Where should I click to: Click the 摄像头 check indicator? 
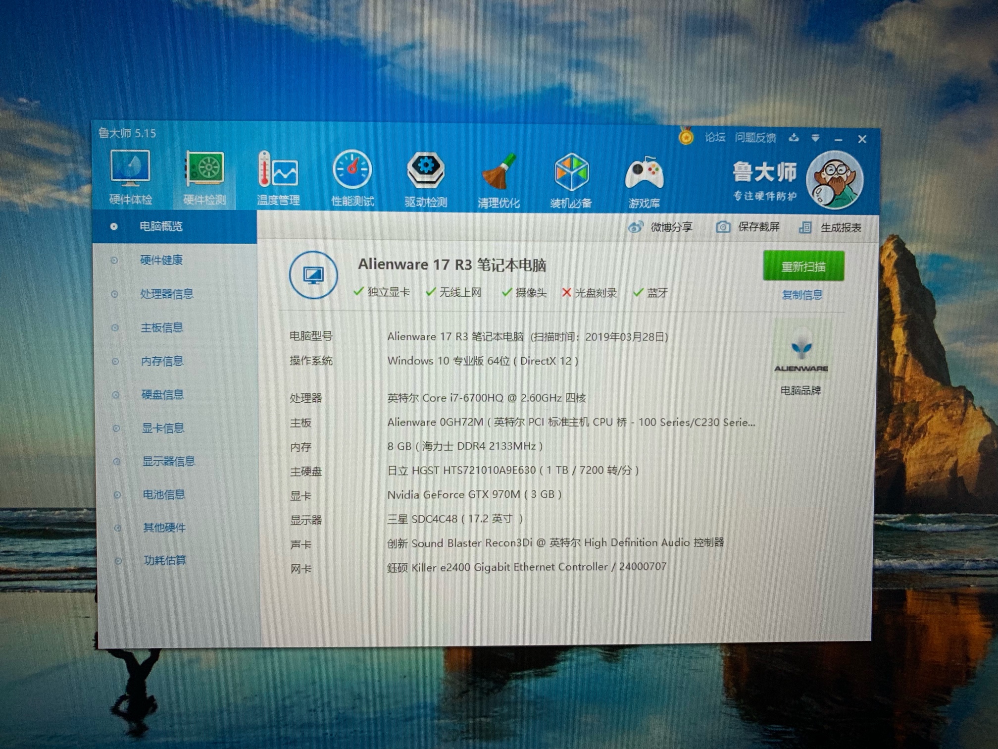[x=524, y=293]
